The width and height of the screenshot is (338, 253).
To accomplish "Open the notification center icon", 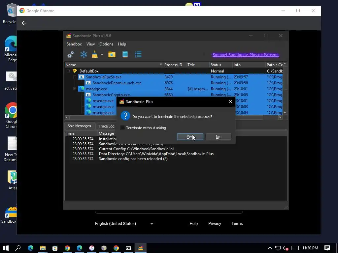I will point(327,248).
